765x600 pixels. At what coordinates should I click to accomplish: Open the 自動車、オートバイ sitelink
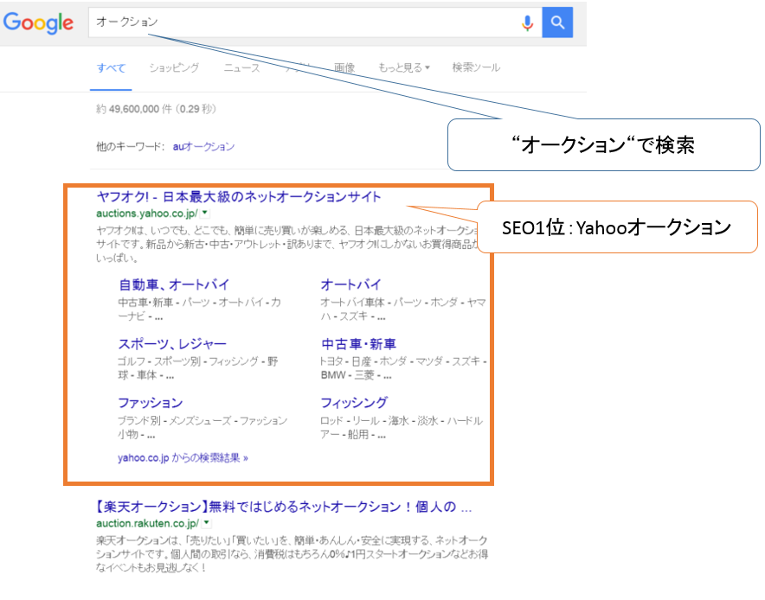click(174, 284)
